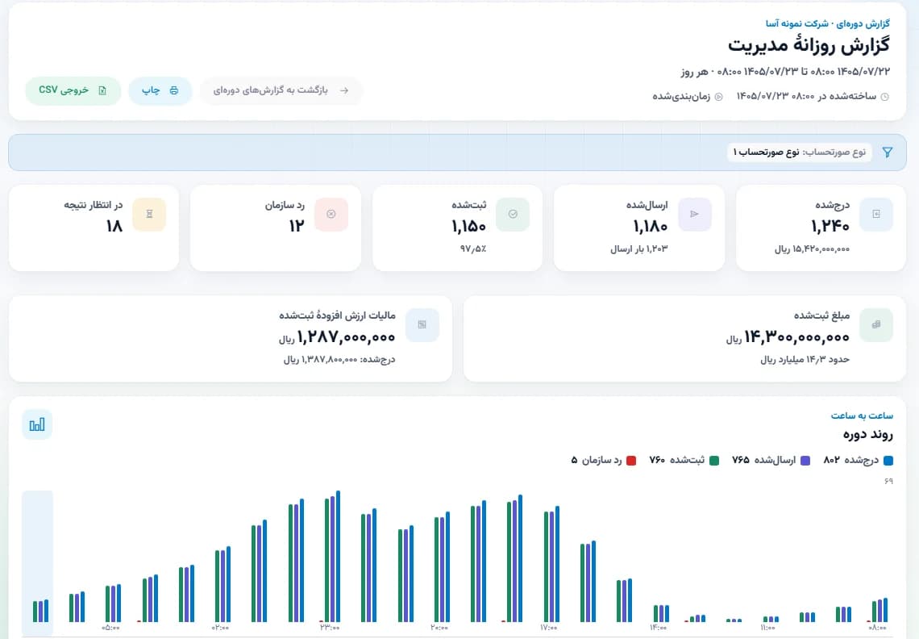Click the organization rejected (رد سازمان) icon

tap(331, 214)
